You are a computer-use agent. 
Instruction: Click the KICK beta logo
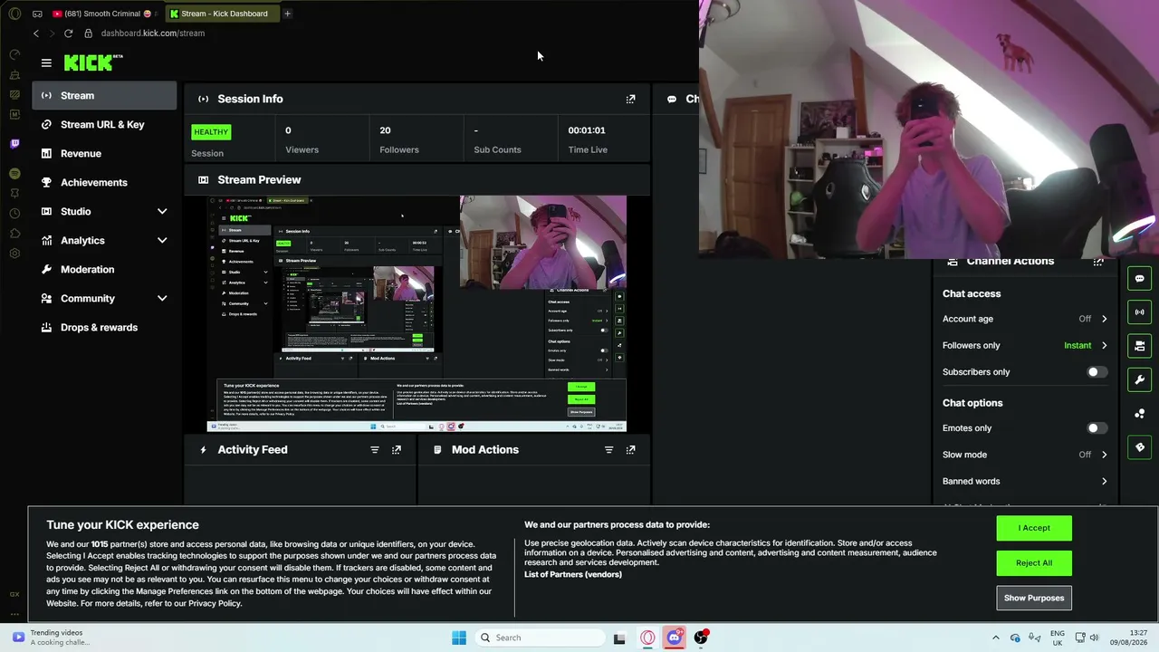point(93,62)
